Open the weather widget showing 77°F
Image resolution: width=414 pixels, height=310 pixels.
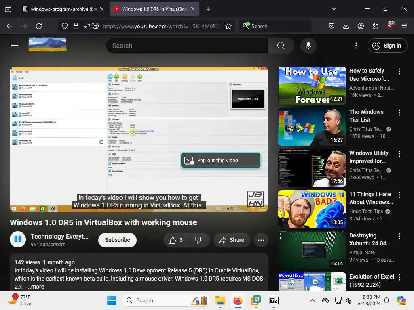point(20,300)
